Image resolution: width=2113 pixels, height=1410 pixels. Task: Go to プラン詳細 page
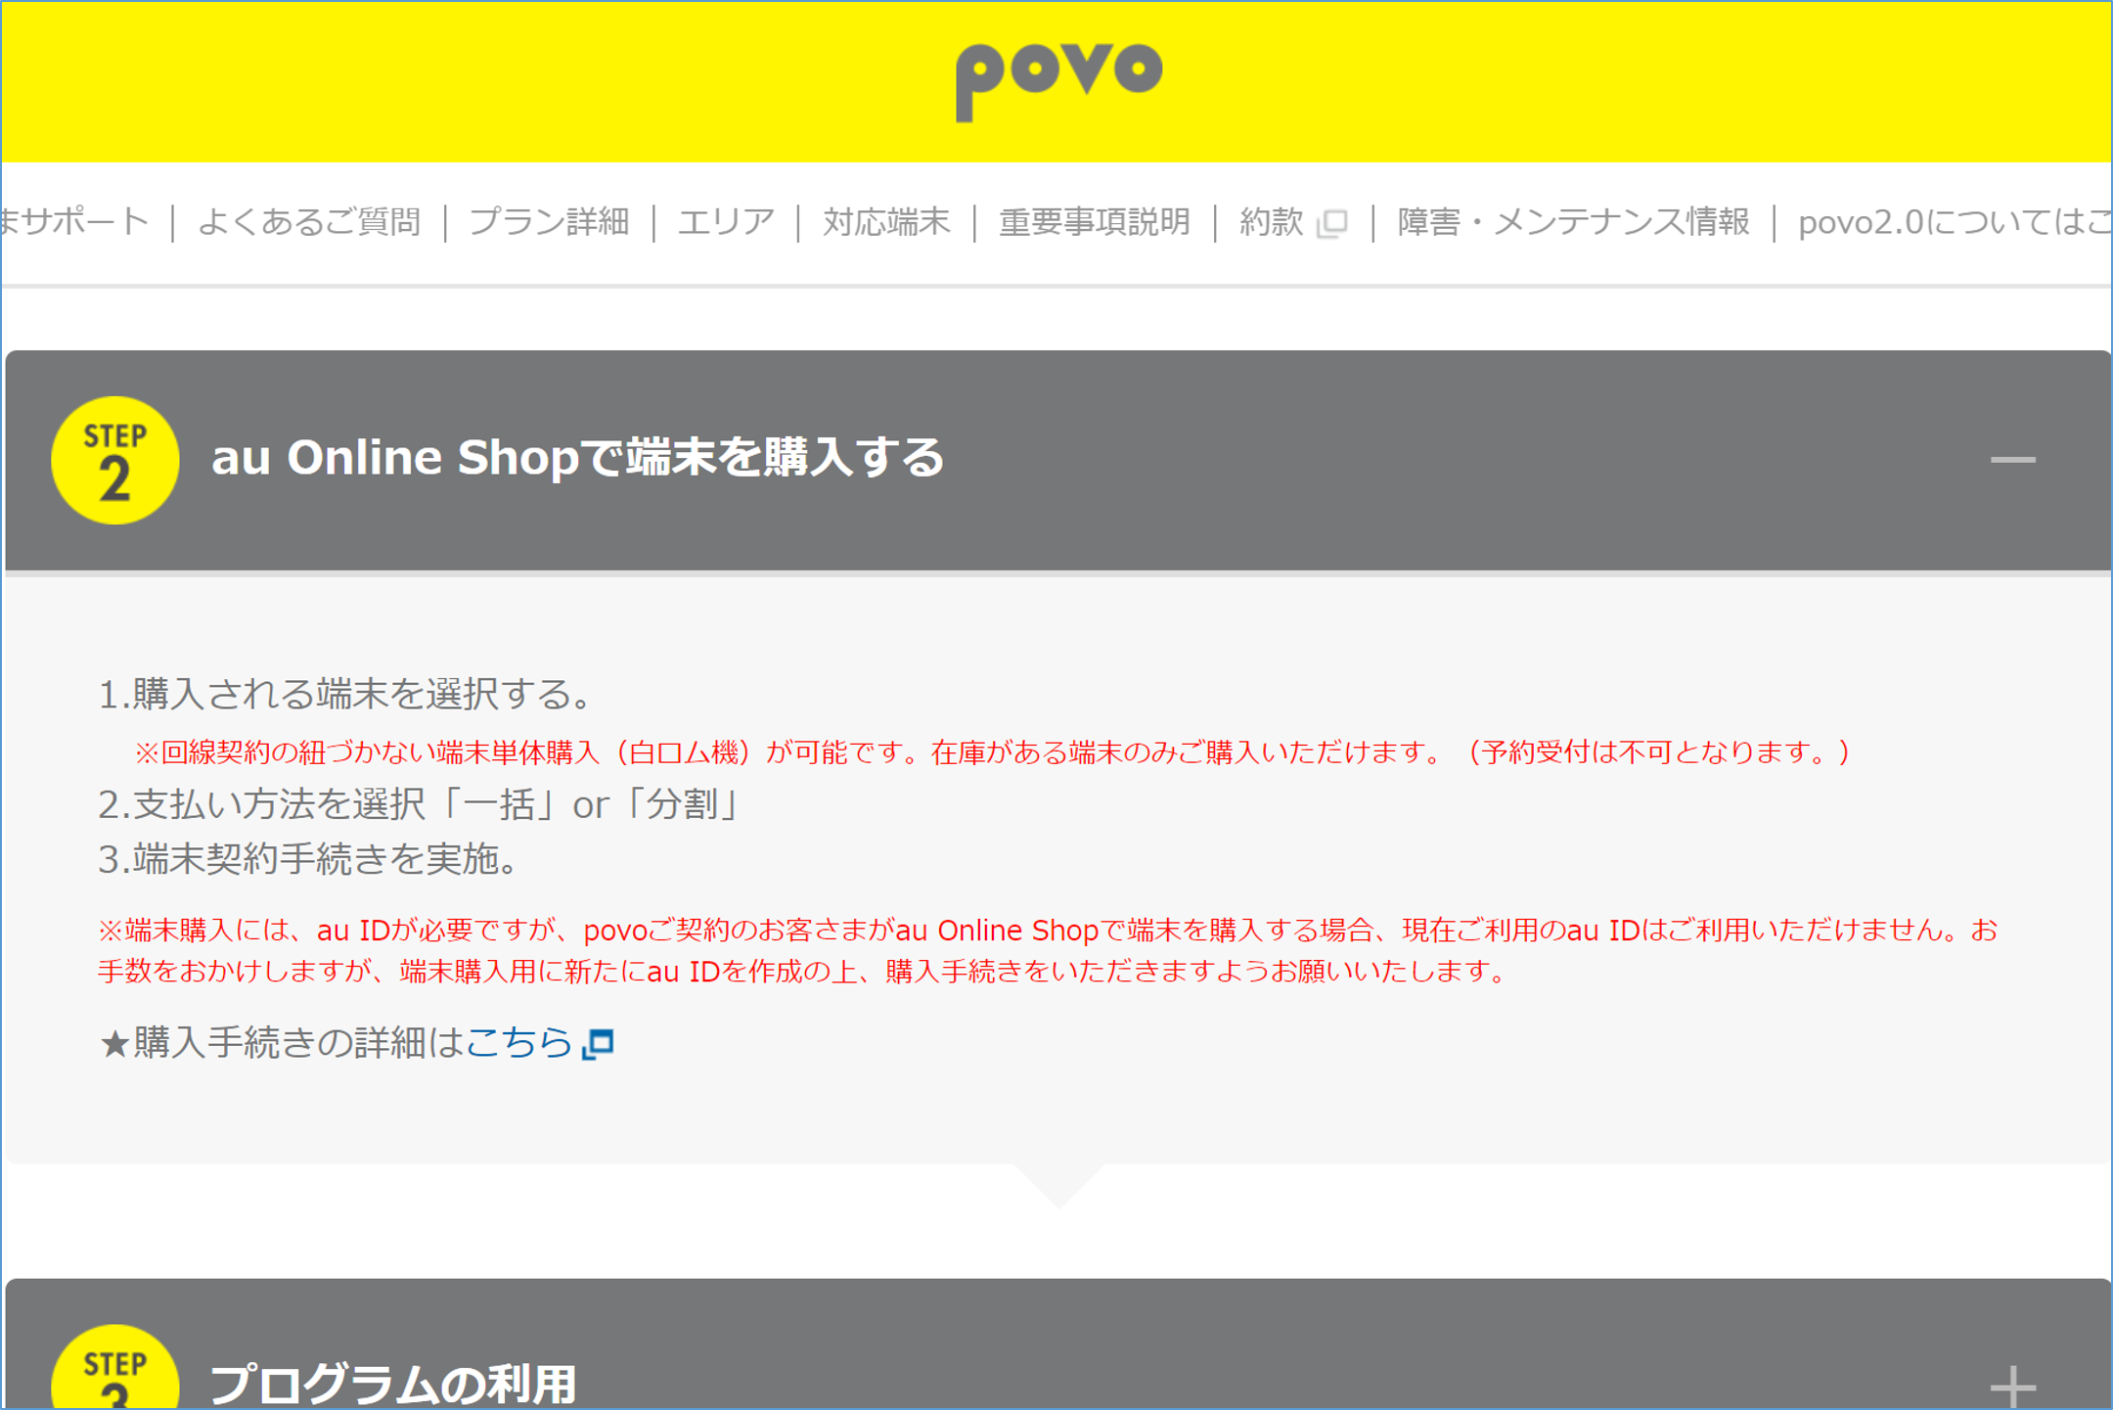pos(549,222)
